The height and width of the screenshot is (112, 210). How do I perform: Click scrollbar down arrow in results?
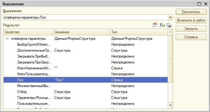coord(170,105)
